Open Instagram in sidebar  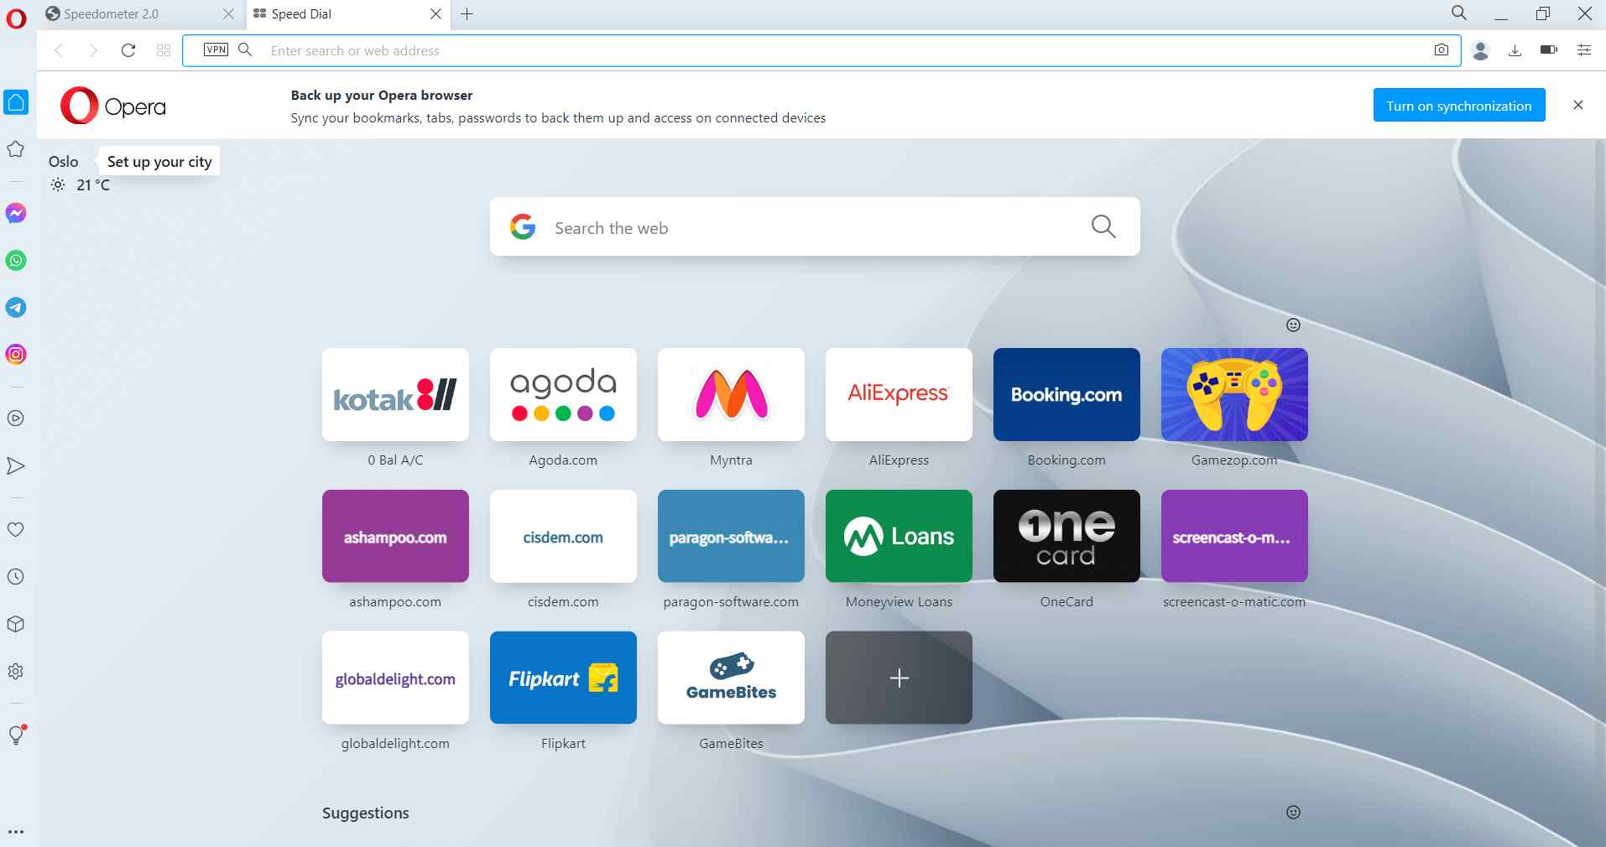point(16,354)
